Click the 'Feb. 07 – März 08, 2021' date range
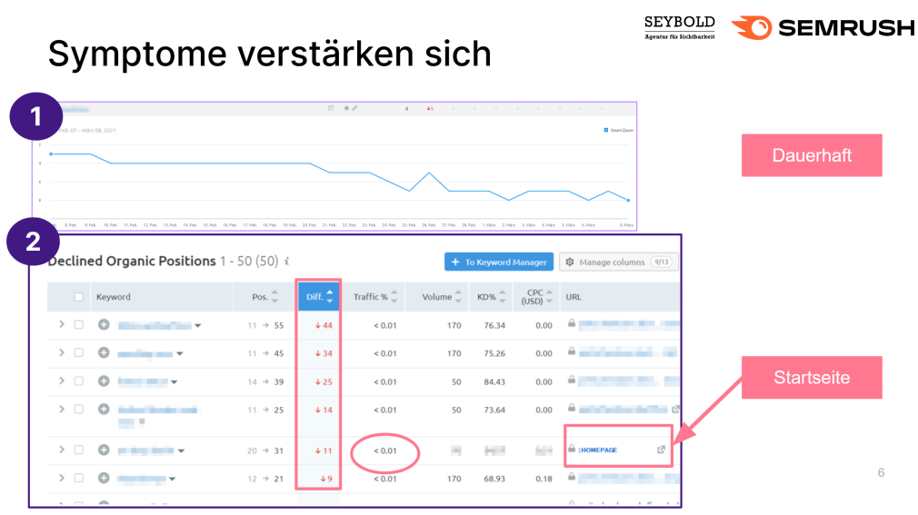The width and height of the screenshot is (918, 515). click(86, 131)
